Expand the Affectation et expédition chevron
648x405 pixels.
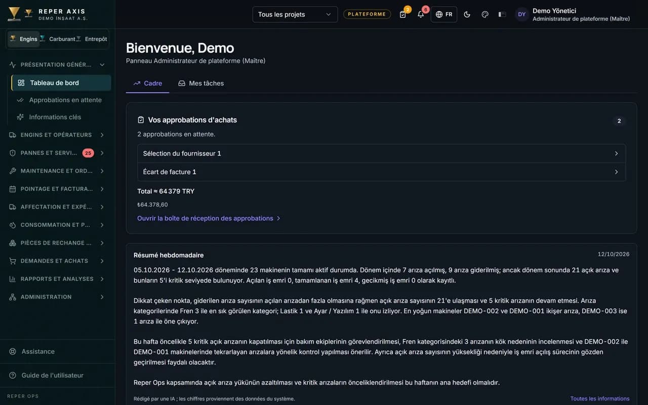click(x=102, y=207)
